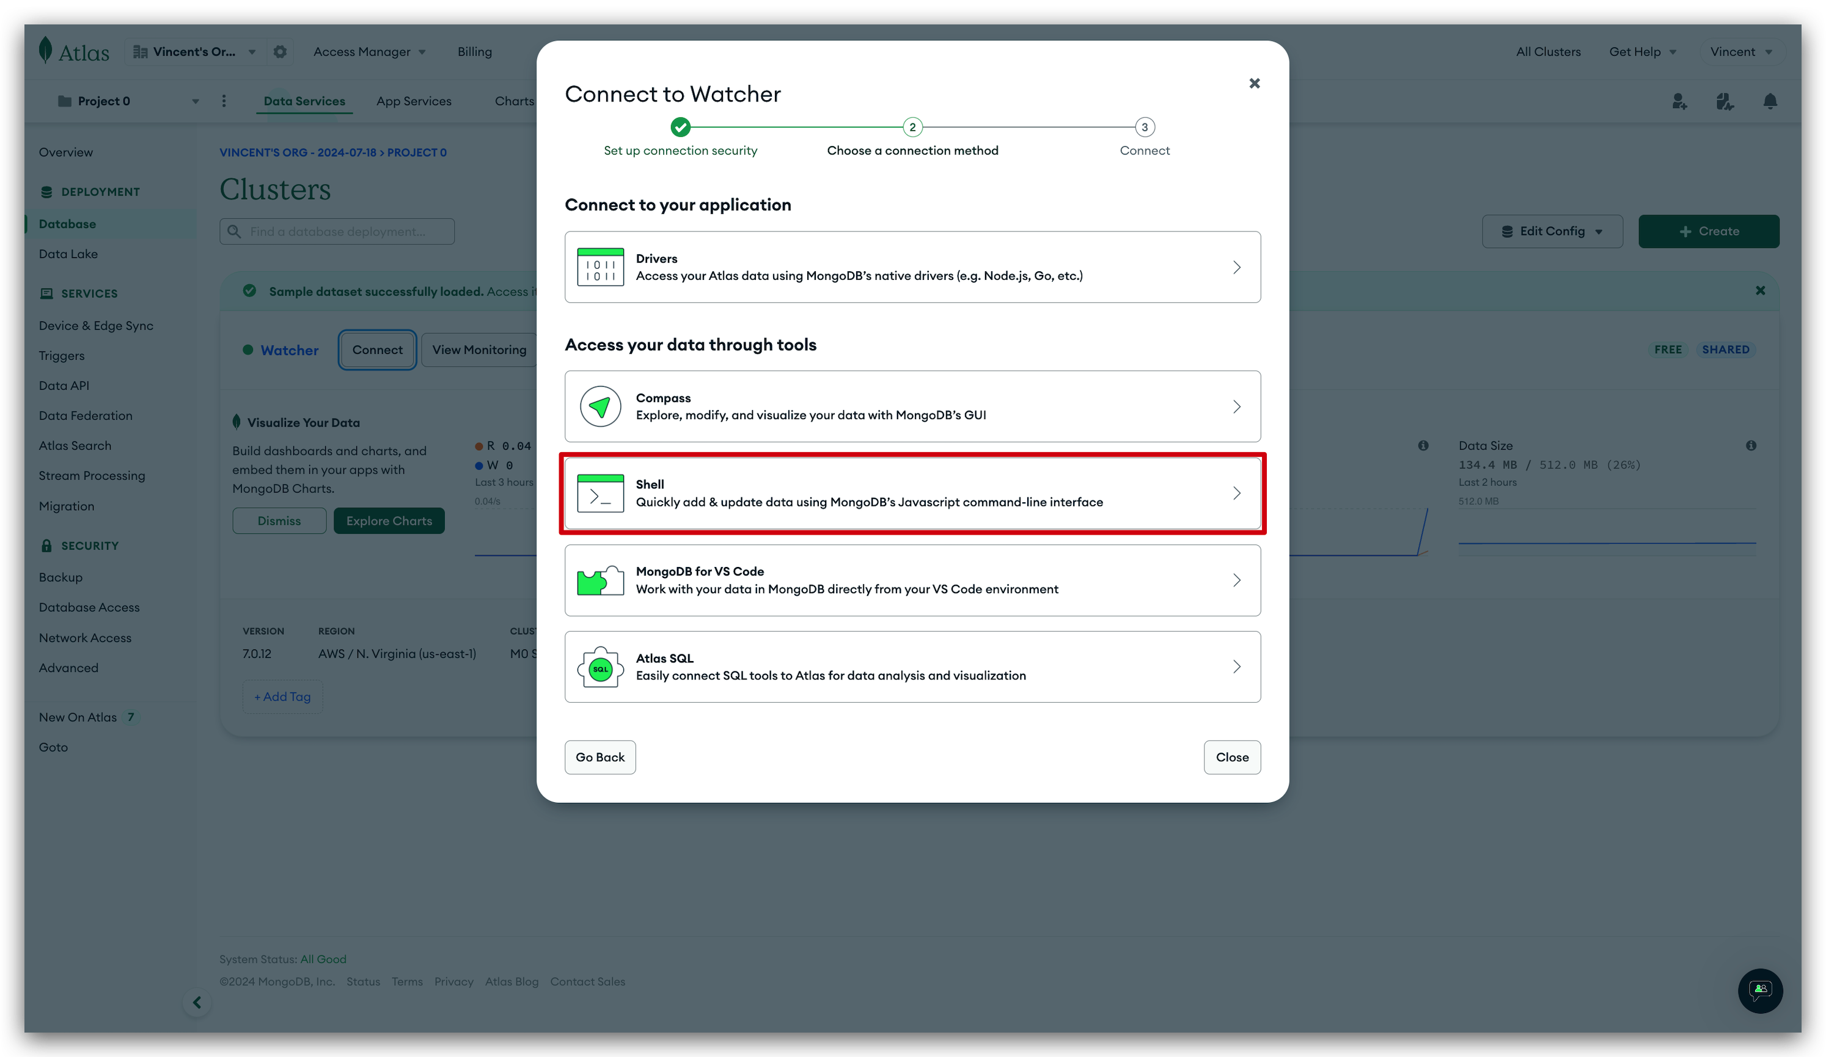Dismiss the Visualize Your Data card
Screen dimensions: 1826x1057
(x=279, y=521)
